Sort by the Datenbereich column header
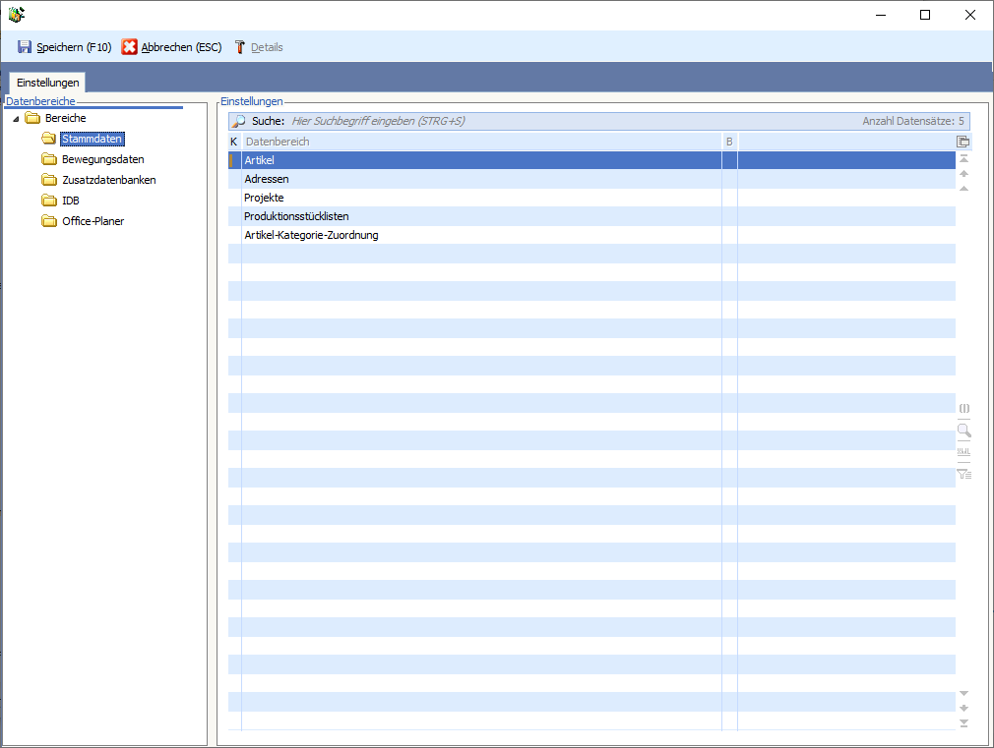 pyautogui.click(x=480, y=142)
